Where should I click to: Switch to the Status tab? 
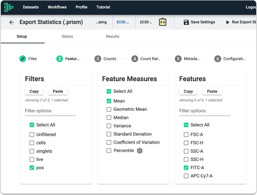coord(67,36)
